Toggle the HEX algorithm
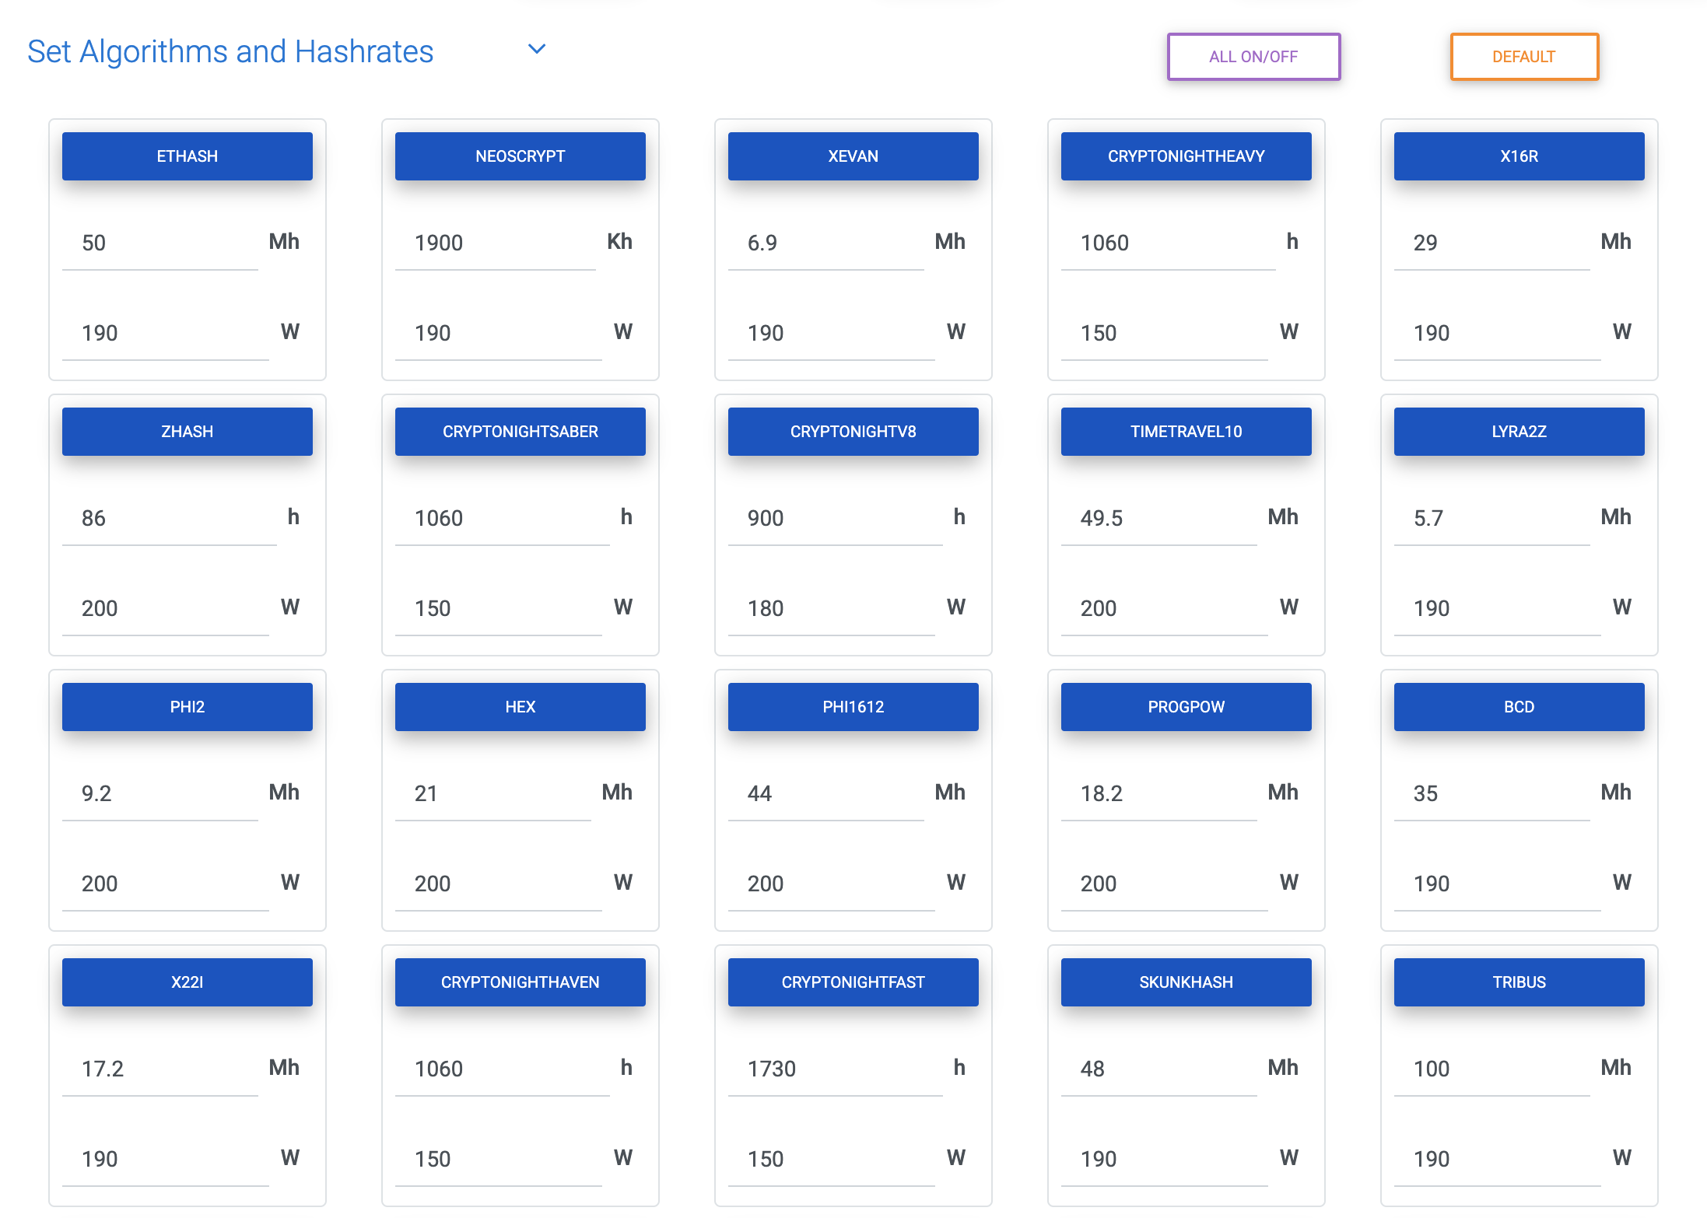 (521, 707)
